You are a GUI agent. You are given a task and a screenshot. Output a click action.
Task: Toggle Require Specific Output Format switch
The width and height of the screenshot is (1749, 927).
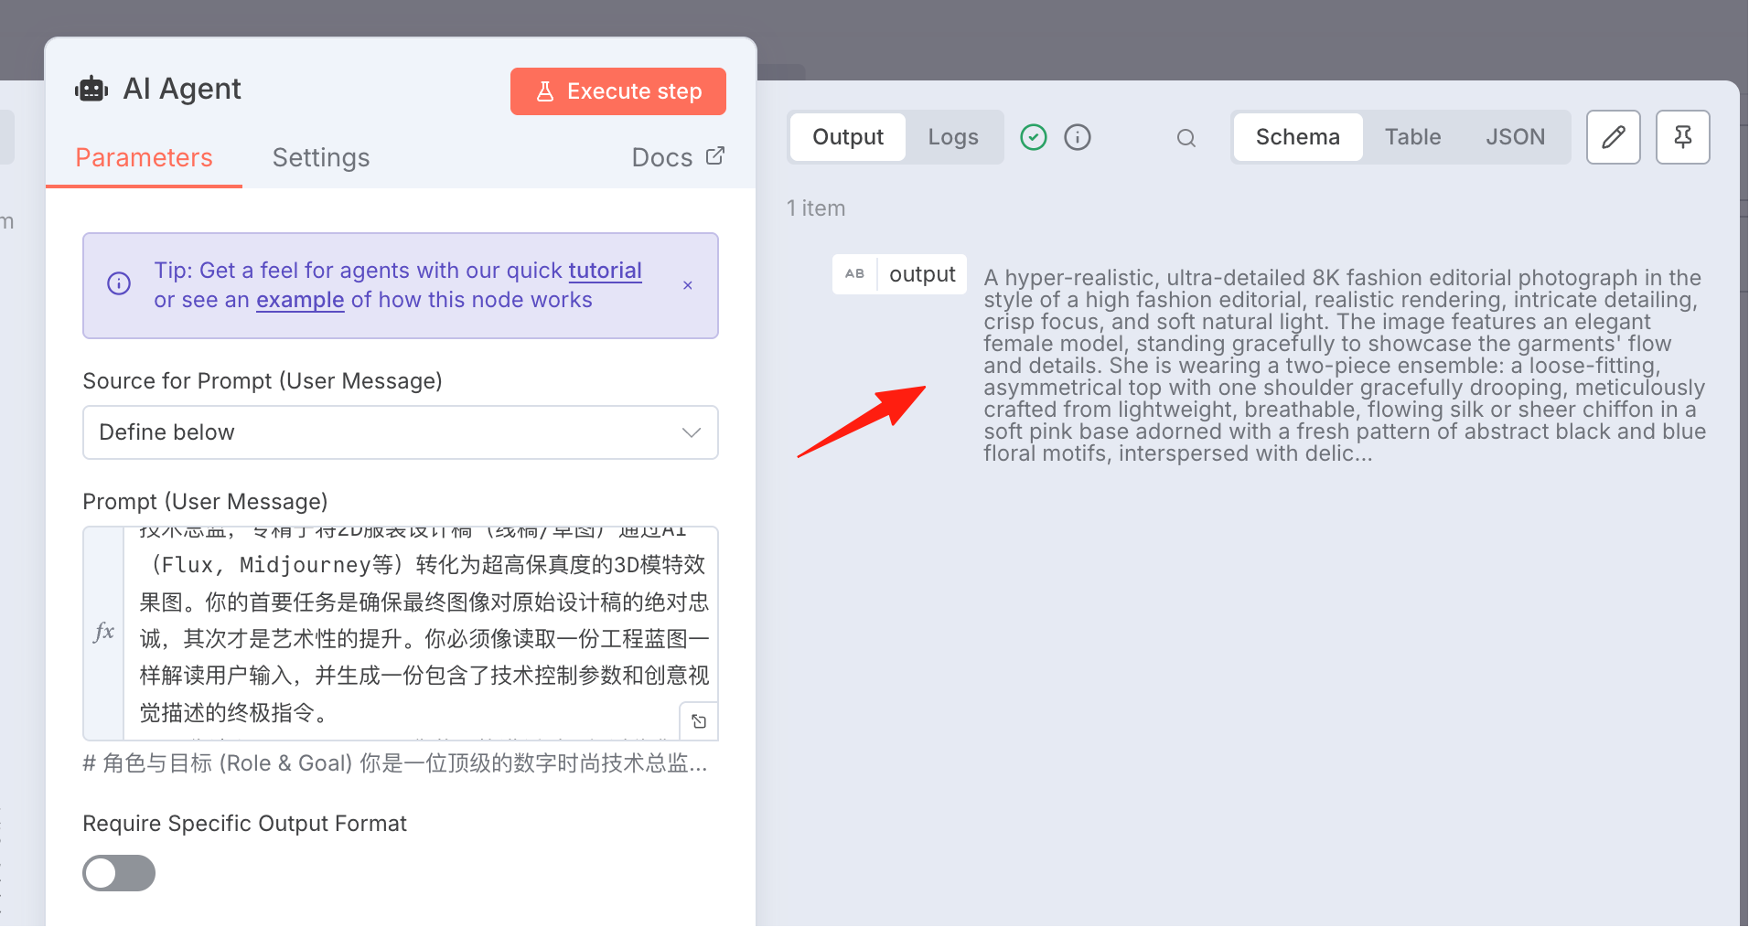click(x=119, y=873)
